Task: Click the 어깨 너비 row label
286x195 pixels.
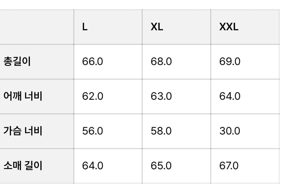Action: click(23, 96)
